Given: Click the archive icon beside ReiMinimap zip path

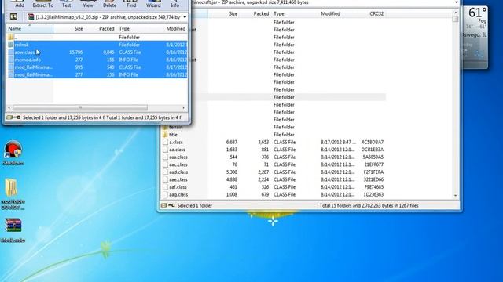Looking at the screenshot, I should [x=31, y=17].
